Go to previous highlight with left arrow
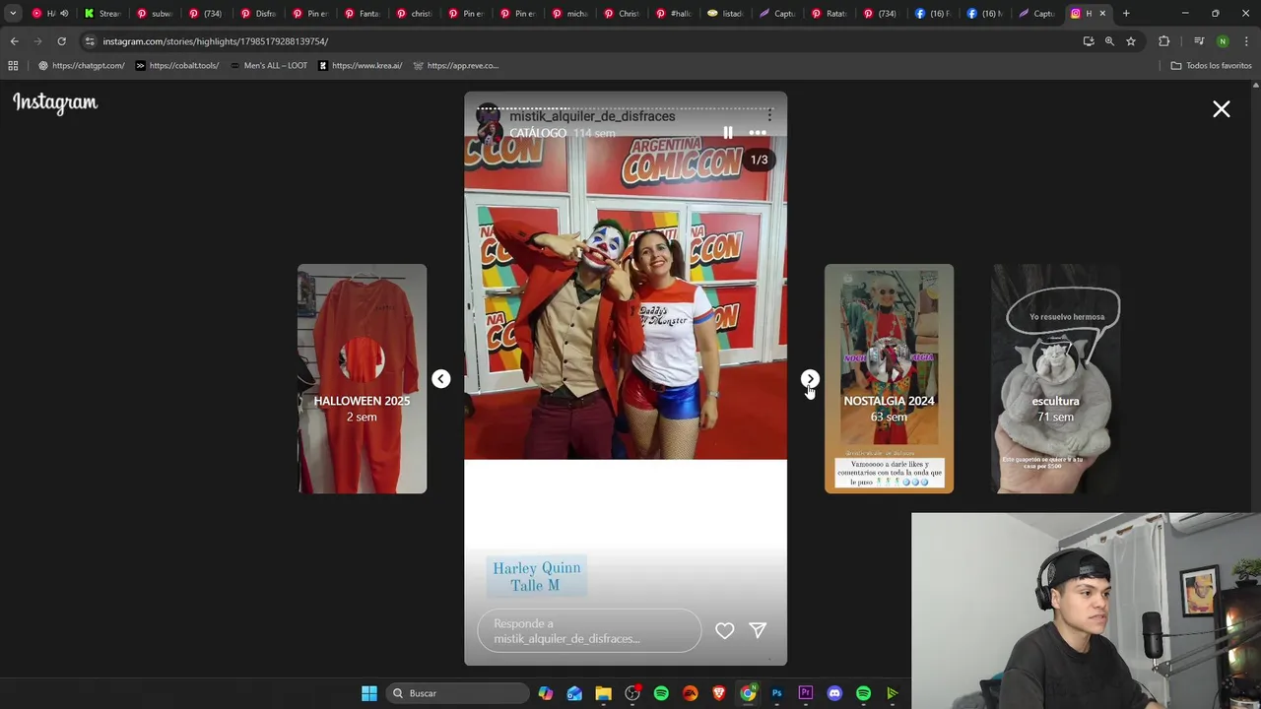This screenshot has width=1261, height=709. coord(441,378)
